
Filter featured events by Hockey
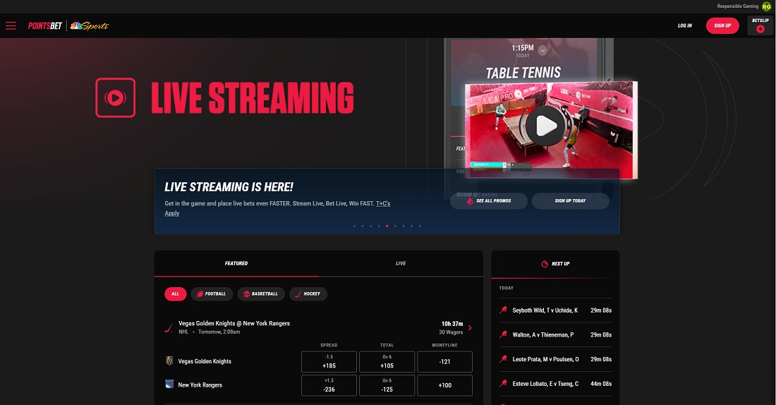tap(308, 294)
